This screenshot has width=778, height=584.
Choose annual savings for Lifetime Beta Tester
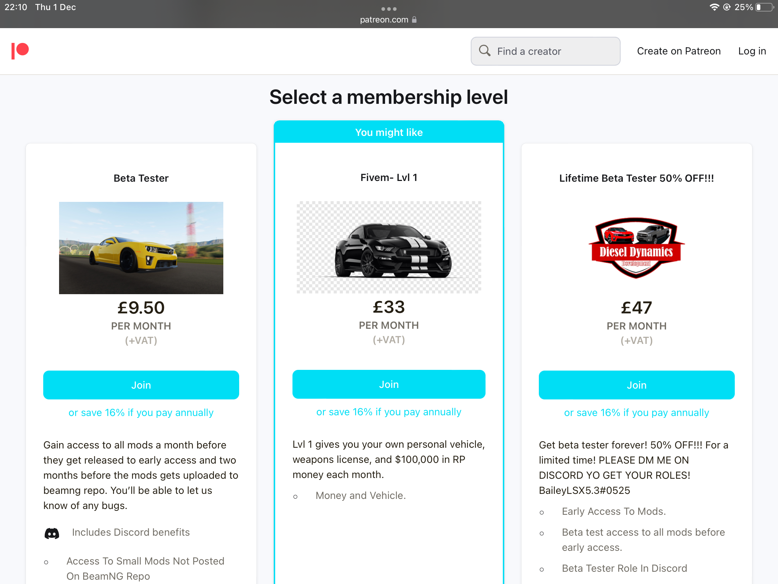636,413
